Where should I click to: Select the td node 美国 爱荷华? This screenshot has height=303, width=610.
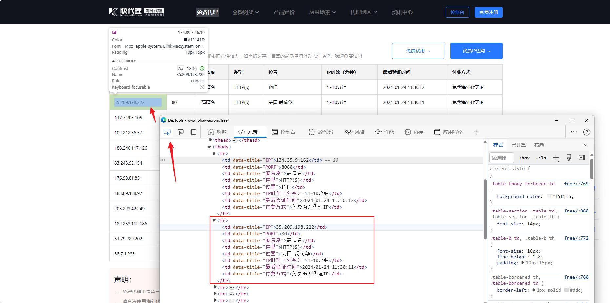pyautogui.click(x=273, y=254)
